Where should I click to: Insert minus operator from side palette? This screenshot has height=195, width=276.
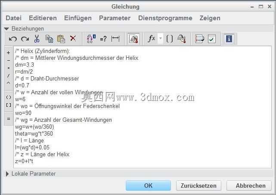point(9,61)
